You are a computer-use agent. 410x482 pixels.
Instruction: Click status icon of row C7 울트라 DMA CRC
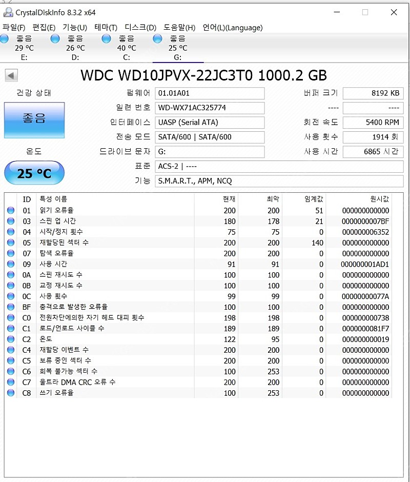pos(11,382)
